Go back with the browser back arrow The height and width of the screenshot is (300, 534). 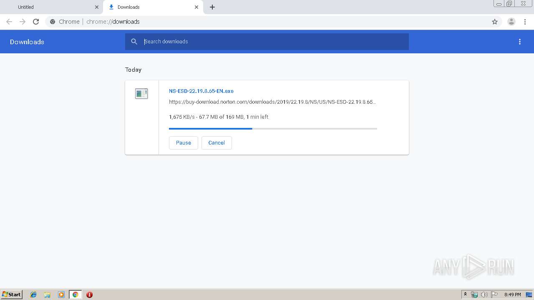(x=9, y=22)
